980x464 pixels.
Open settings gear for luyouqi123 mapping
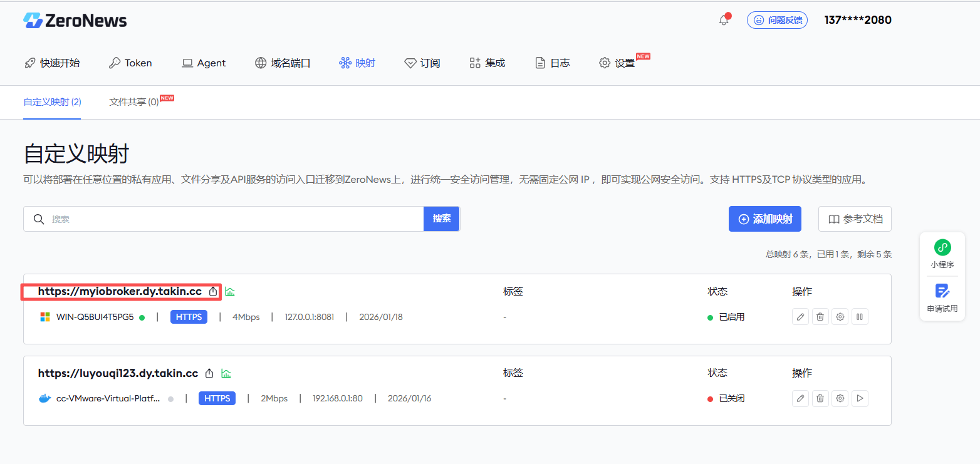(840, 398)
